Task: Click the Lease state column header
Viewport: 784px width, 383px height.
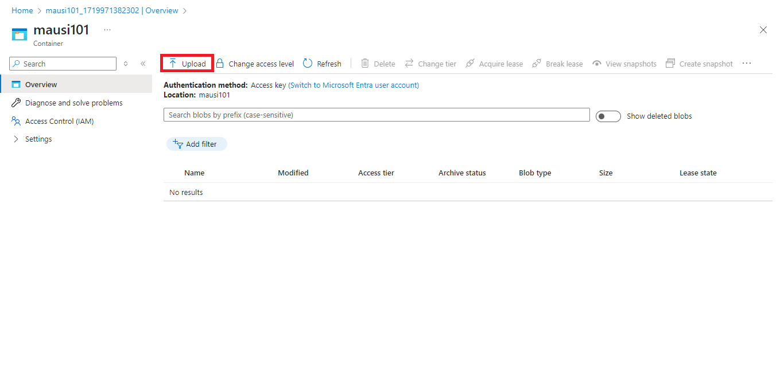Action: point(698,173)
